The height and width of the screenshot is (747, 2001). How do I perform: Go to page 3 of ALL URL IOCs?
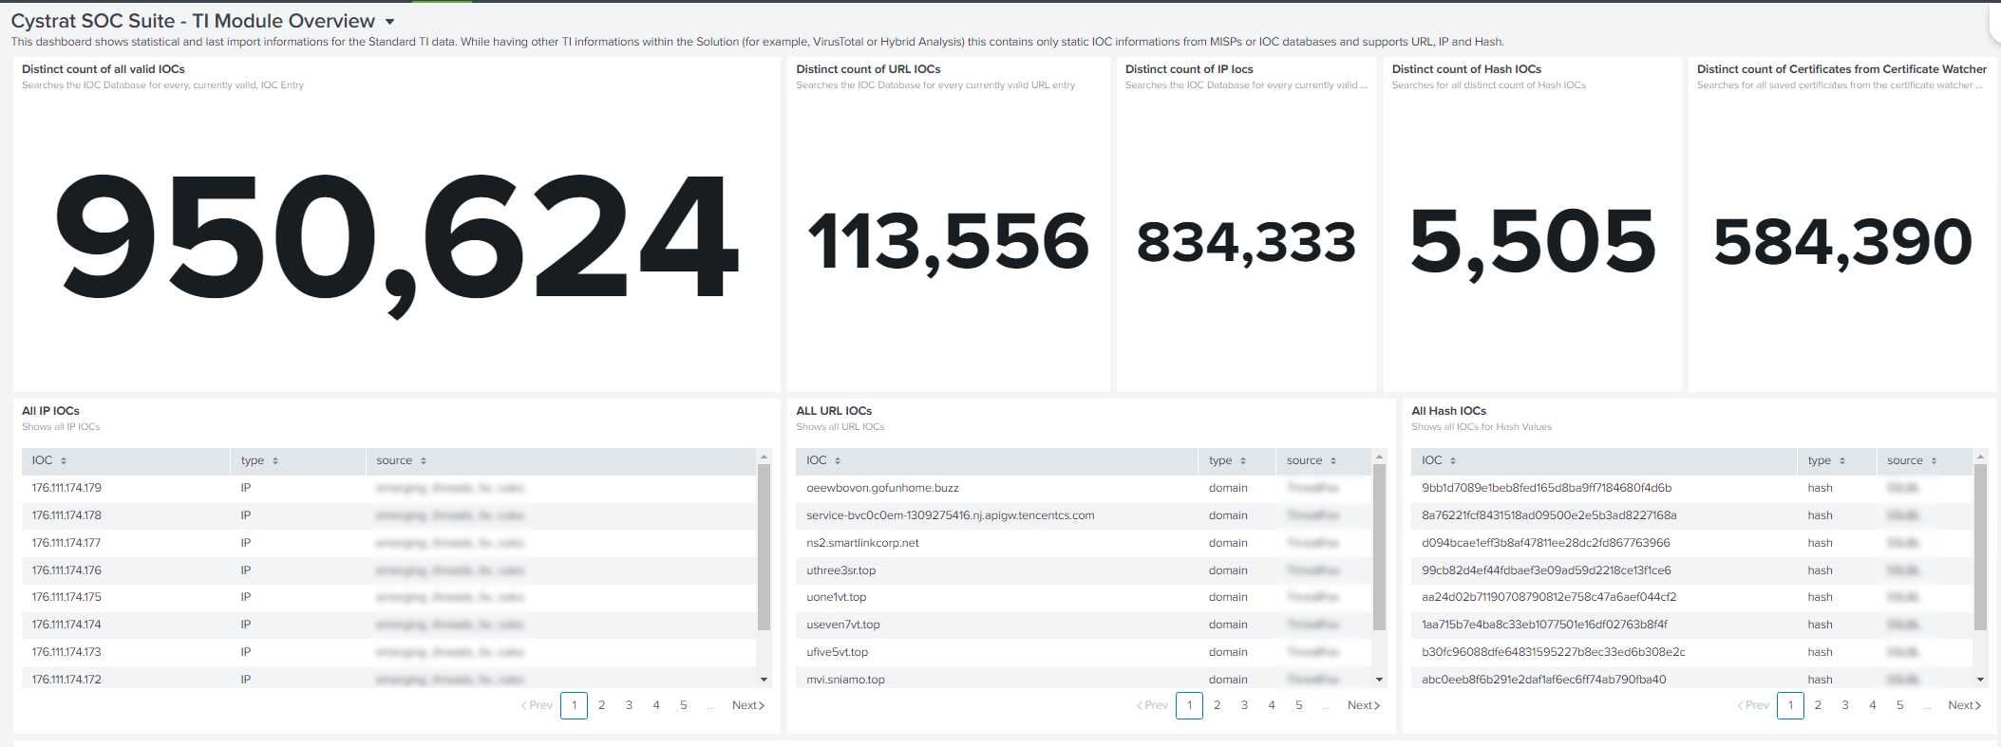pos(1244,705)
